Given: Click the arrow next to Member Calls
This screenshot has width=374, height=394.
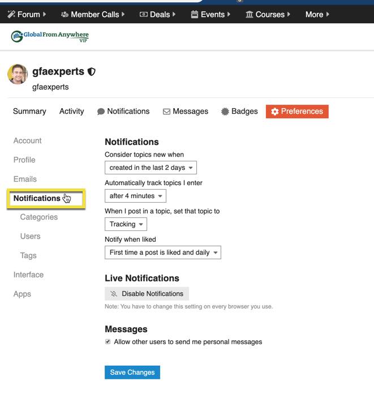Looking at the screenshot, I should click(123, 14).
